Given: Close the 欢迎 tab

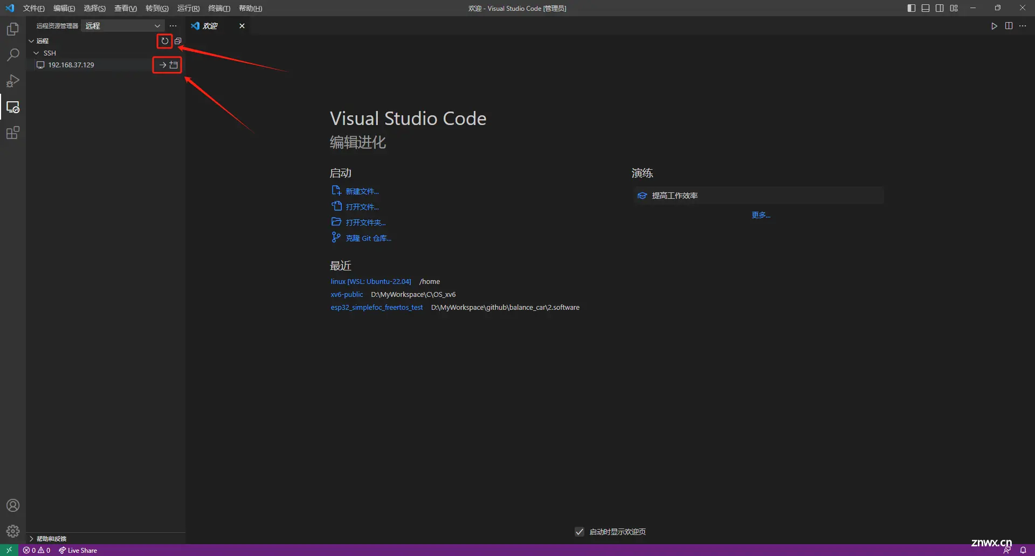Looking at the screenshot, I should [242, 26].
